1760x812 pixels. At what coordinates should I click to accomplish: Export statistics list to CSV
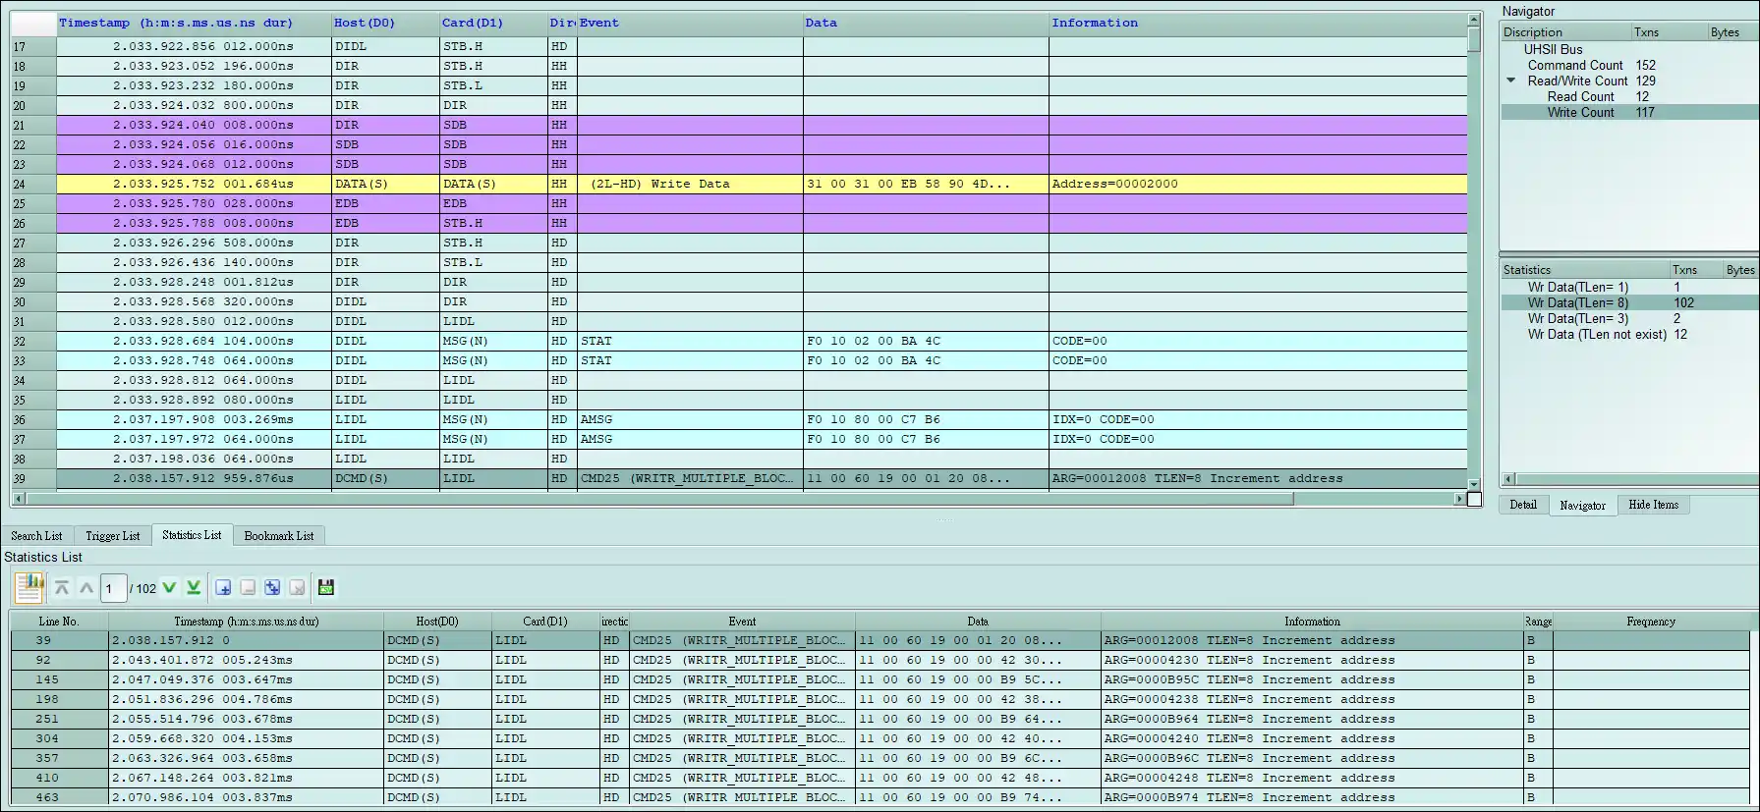click(326, 587)
